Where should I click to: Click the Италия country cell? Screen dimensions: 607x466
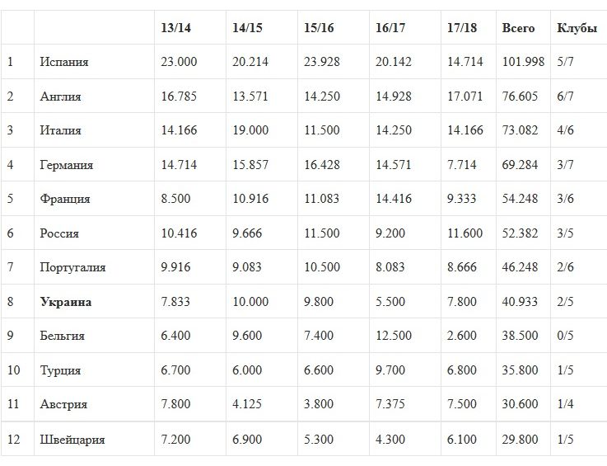pos(61,130)
